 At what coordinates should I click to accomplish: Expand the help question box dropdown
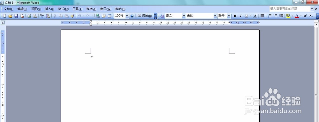pyautogui.click(x=312, y=9)
